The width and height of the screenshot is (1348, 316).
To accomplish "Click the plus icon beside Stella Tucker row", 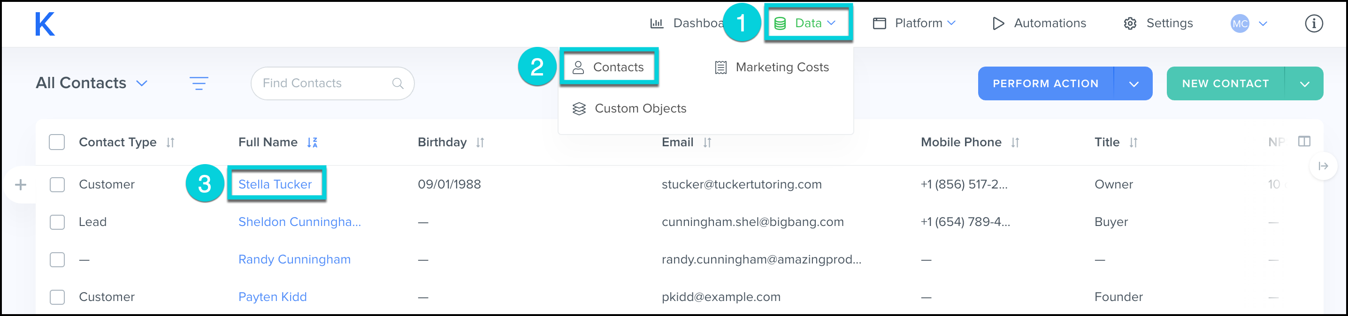I will point(21,184).
